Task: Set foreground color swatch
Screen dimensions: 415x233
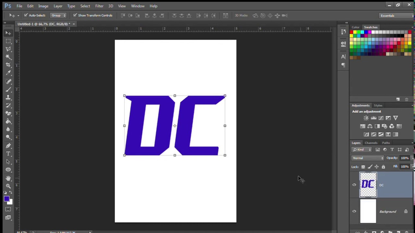Action: click(6, 199)
